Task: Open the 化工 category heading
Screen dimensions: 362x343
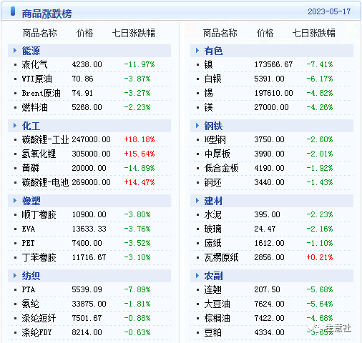Action: point(31,126)
